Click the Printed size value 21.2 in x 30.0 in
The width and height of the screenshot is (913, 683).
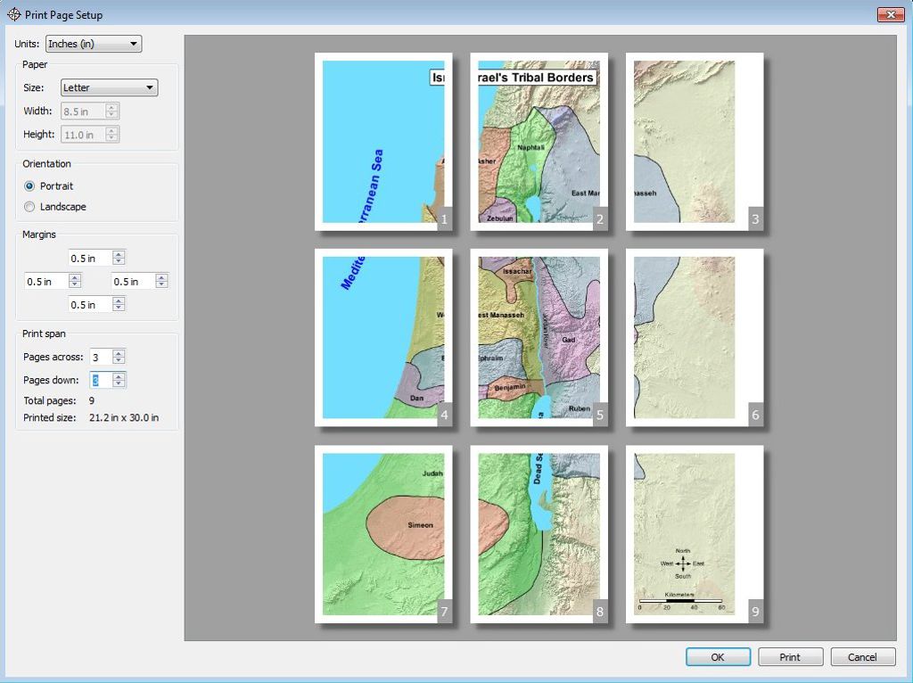(124, 417)
